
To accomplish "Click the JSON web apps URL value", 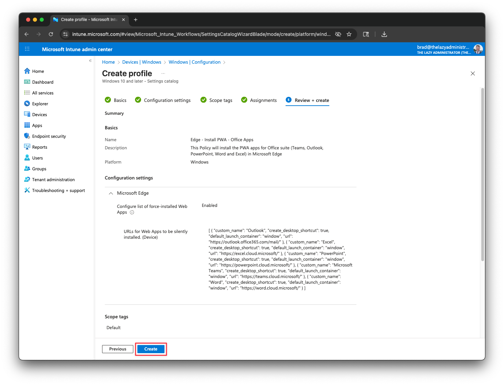I will click(x=280, y=259).
